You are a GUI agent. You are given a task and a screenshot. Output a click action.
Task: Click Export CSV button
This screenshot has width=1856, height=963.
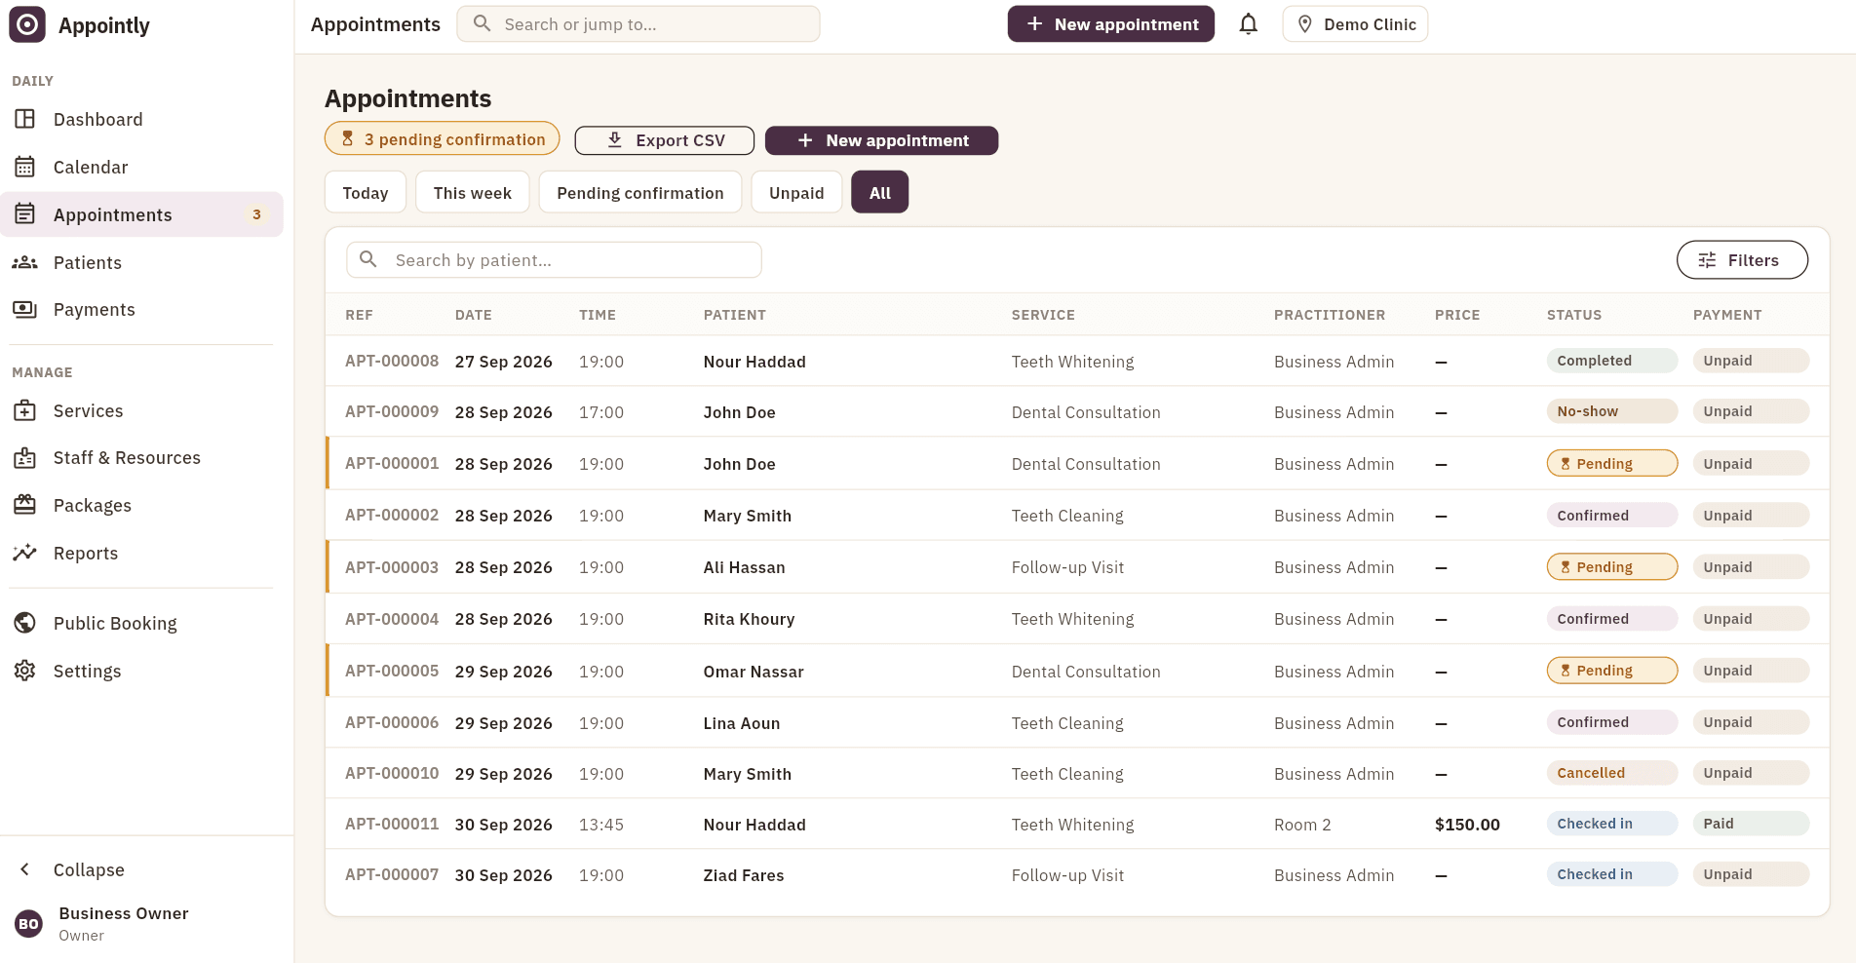click(x=665, y=140)
